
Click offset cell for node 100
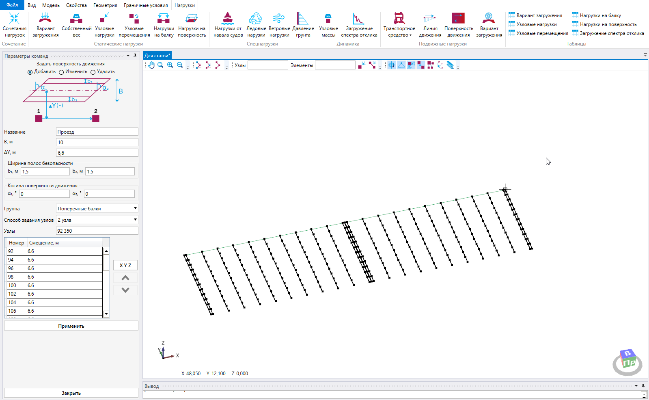(x=65, y=285)
